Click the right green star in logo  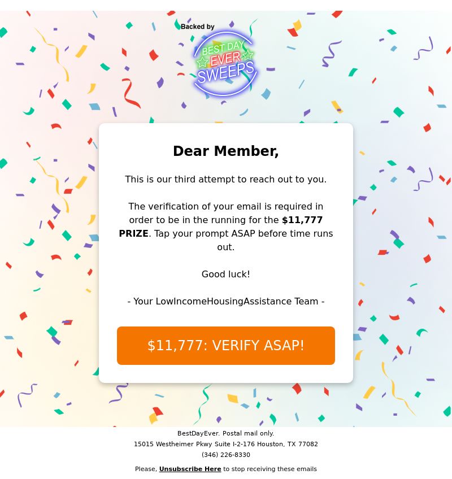coord(247,55)
